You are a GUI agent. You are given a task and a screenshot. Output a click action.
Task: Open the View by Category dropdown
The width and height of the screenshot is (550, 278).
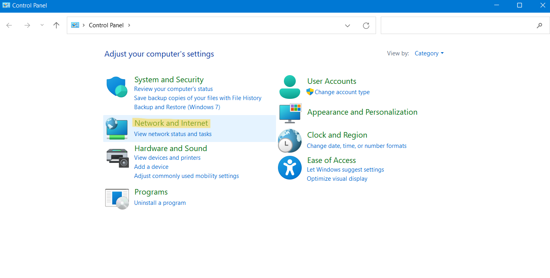pos(429,53)
